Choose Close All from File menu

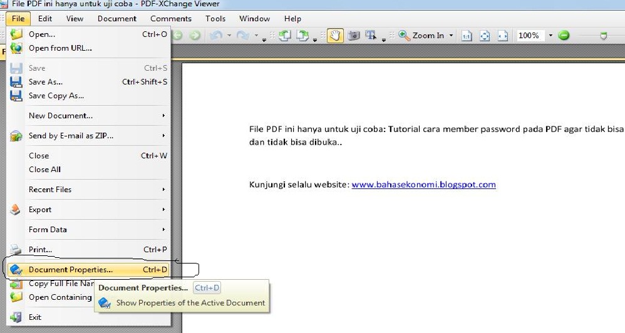[88, 169]
